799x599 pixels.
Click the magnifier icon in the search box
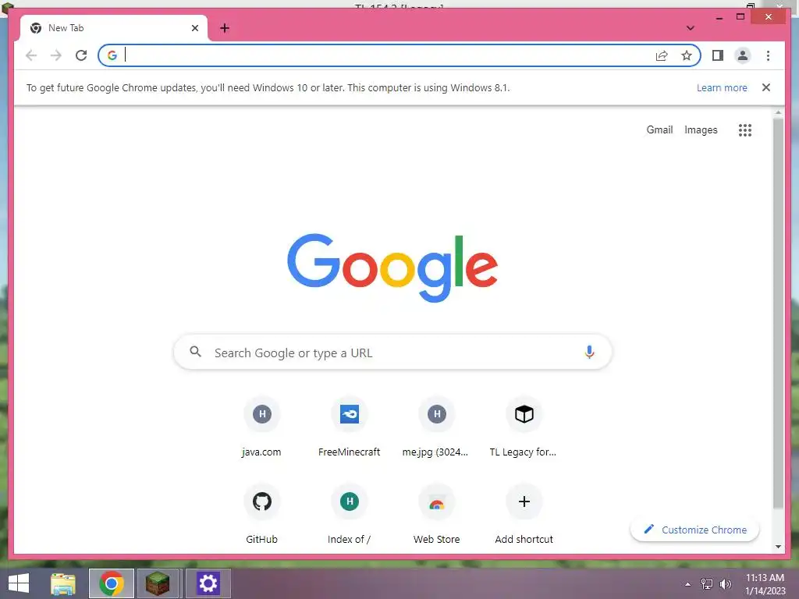195,352
